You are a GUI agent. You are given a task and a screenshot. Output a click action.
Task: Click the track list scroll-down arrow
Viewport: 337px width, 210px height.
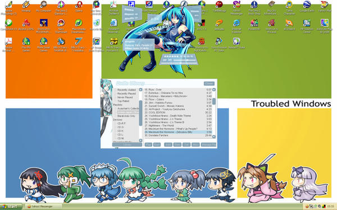tap(214, 137)
